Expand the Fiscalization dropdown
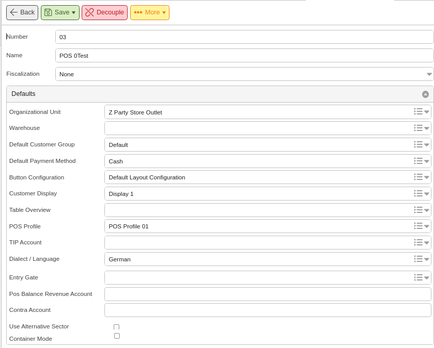434x348 pixels. click(x=429, y=74)
